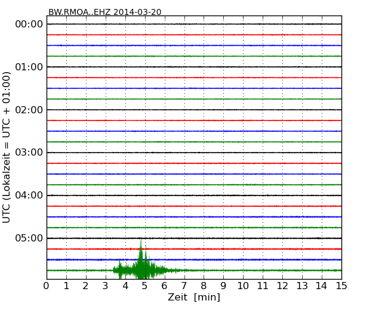Select the 00:00 y-axis tick label
The height and width of the screenshot is (310, 388).
pos(29,24)
